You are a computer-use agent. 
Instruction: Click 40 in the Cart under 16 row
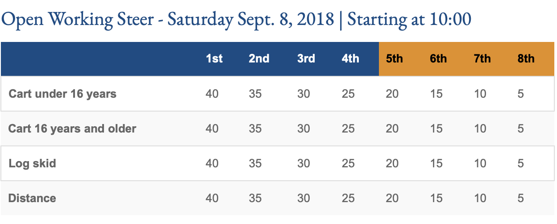[212, 94]
